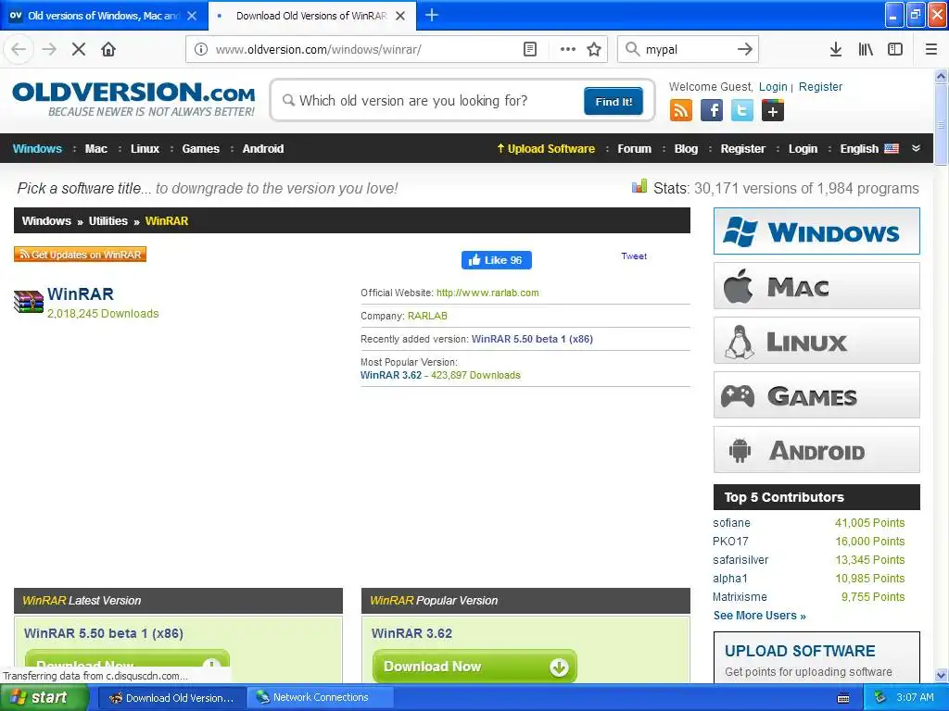Click the Facebook Like 96 button
The image size is (949, 711).
497,260
